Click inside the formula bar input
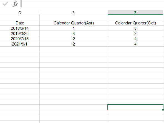The image size is (164, 123). tap(93, 4)
